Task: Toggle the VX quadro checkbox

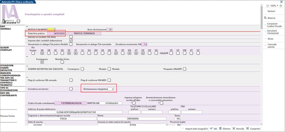Action: pyautogui.click(x=143, y=53)
